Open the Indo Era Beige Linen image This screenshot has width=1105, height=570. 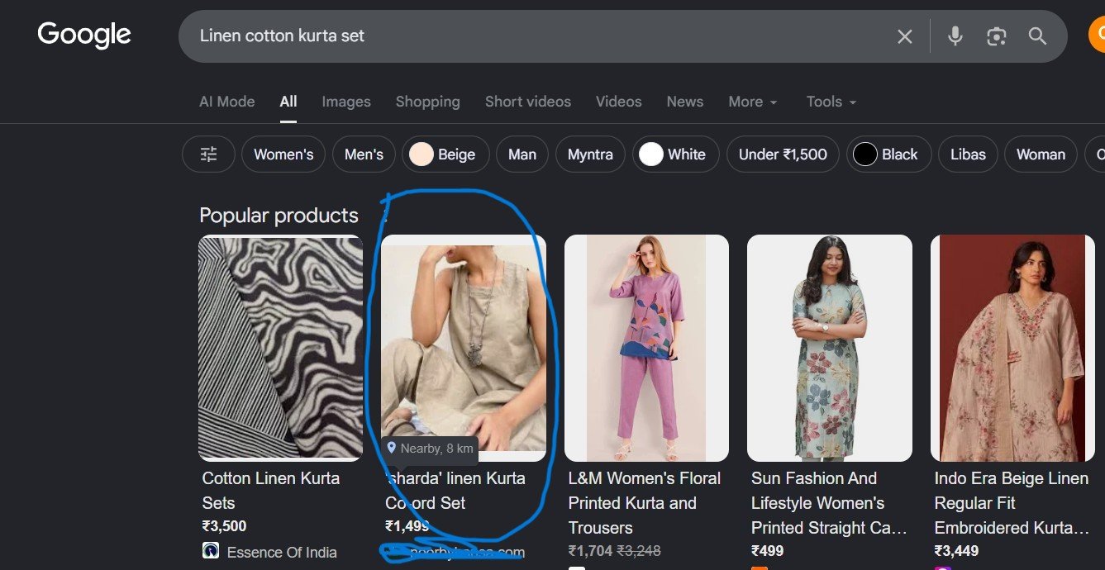coord(1013,348)
